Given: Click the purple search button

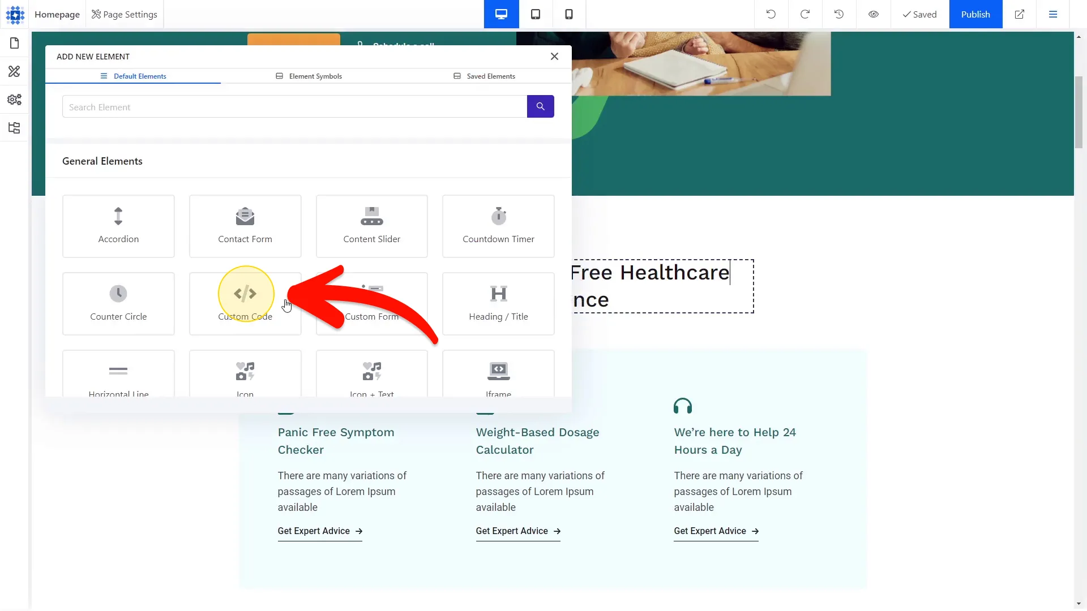Looking at the screenshot, I should (541, 106).
